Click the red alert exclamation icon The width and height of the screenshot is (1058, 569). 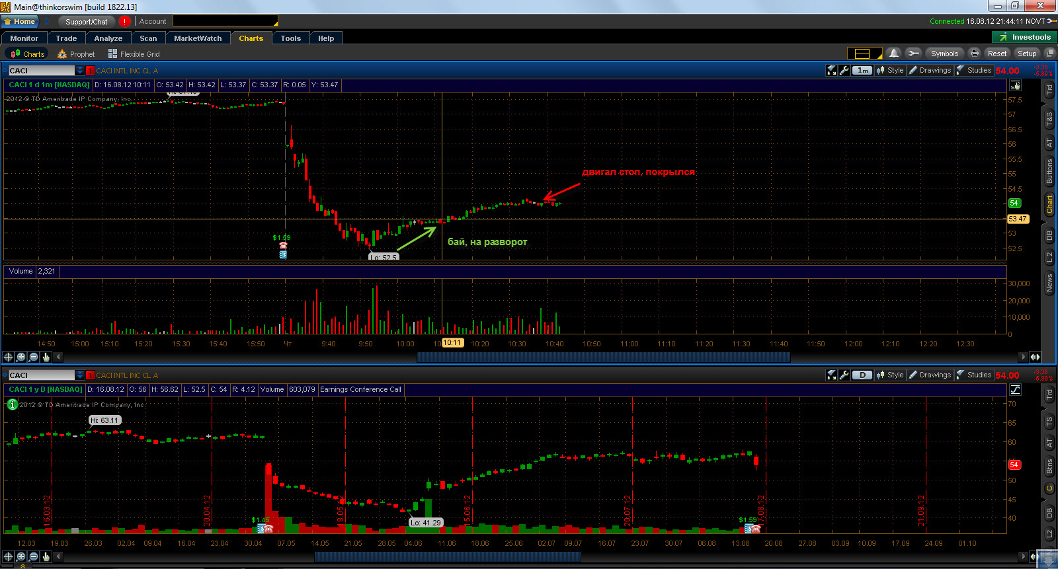(124, 21)
